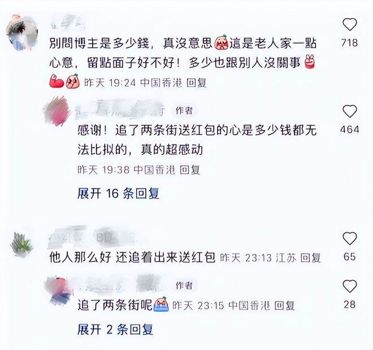Open the author's username above 感谢 reply
This screenshot has width=373, height=350.
pos(120,110)
